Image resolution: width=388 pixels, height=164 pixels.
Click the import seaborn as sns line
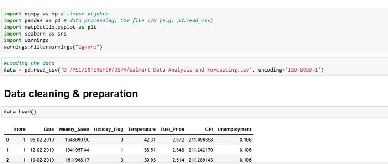coord(35,34)
